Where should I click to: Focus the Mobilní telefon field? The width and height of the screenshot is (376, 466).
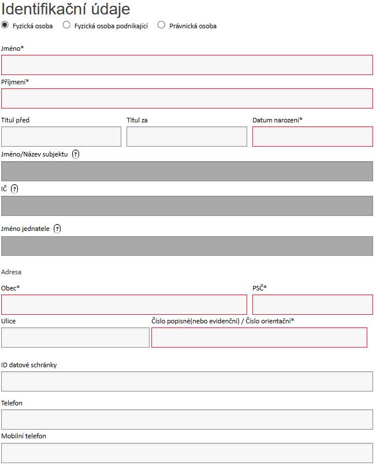187,453
